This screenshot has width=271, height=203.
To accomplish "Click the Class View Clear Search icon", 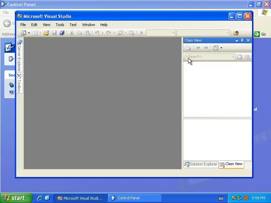I will [247, 57].
